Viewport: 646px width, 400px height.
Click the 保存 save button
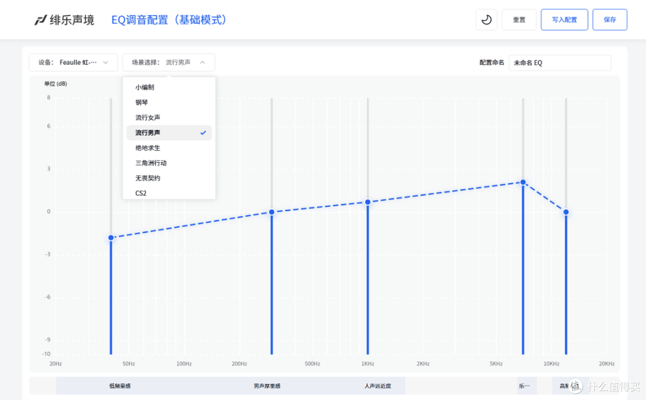(x=610, y=20)
